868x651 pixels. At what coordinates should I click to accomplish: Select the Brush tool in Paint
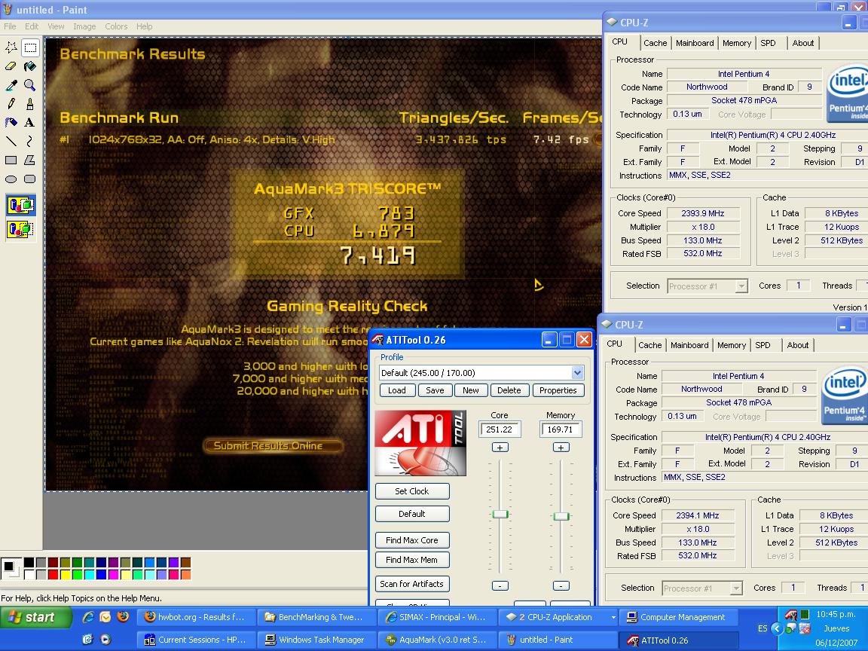tap(30, 104)
